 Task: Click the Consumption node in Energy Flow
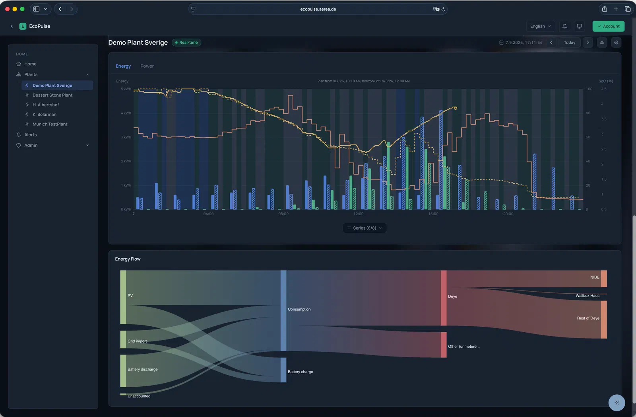click(x=283, y=311)
